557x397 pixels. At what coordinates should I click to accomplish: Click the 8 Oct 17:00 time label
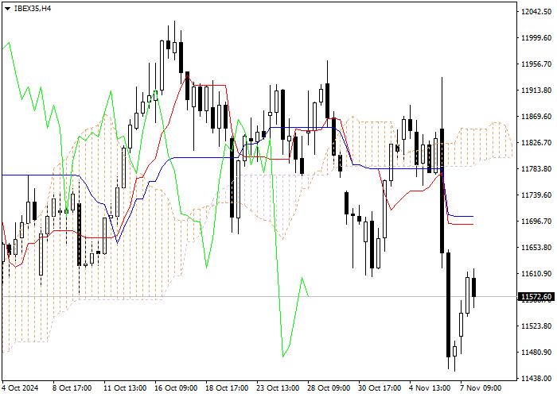pyautogui.click(x=72, y=388)
